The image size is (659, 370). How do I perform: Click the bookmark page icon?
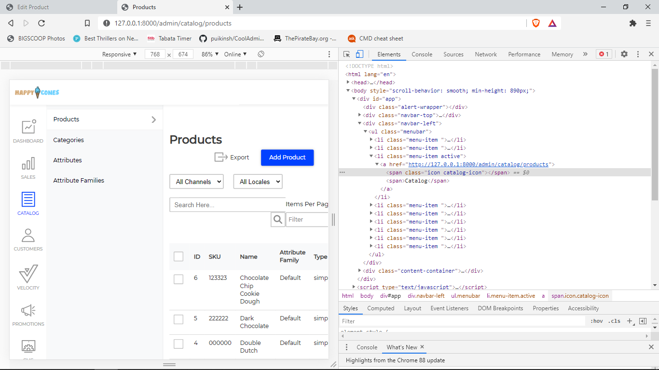(x=87, y=23)
